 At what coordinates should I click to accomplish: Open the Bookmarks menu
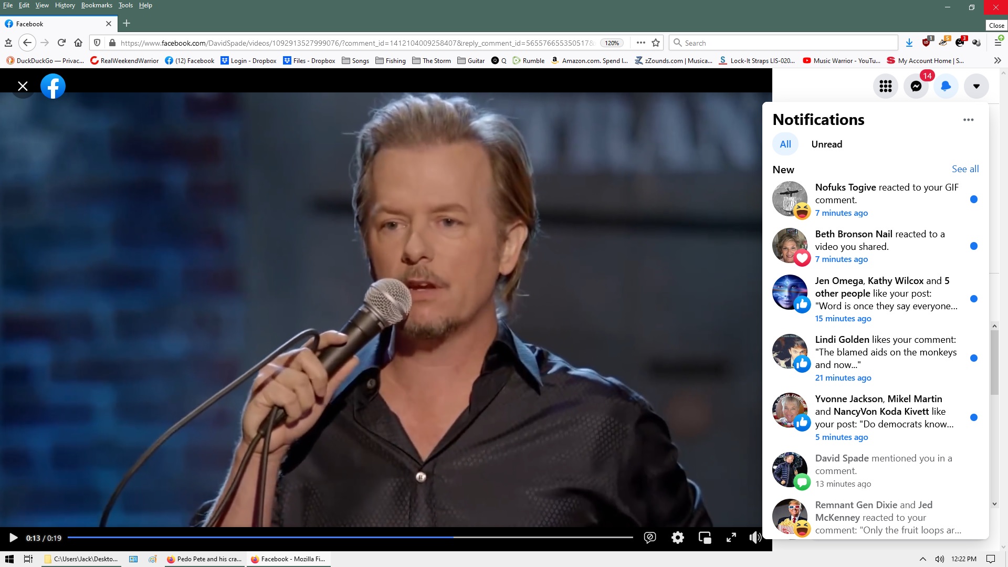pyautogui.click(x=97, y=5)
